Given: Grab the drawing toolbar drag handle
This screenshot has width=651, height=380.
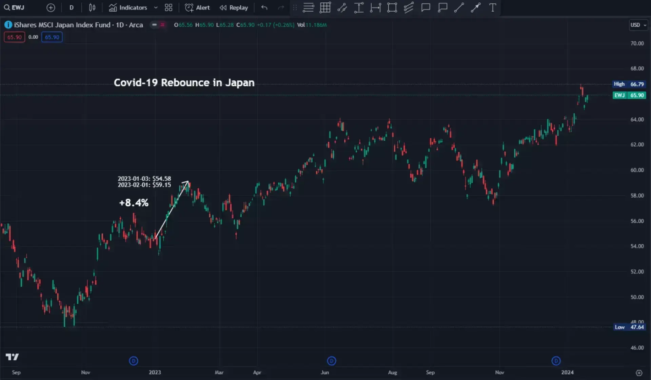Looking at the screenshot, I should pyautogui.click(x=295, y=7).
